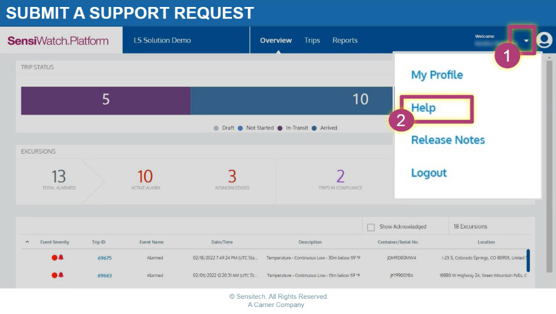Choose Help from the user menu
The image size is (556, 314).
point(423,108)
